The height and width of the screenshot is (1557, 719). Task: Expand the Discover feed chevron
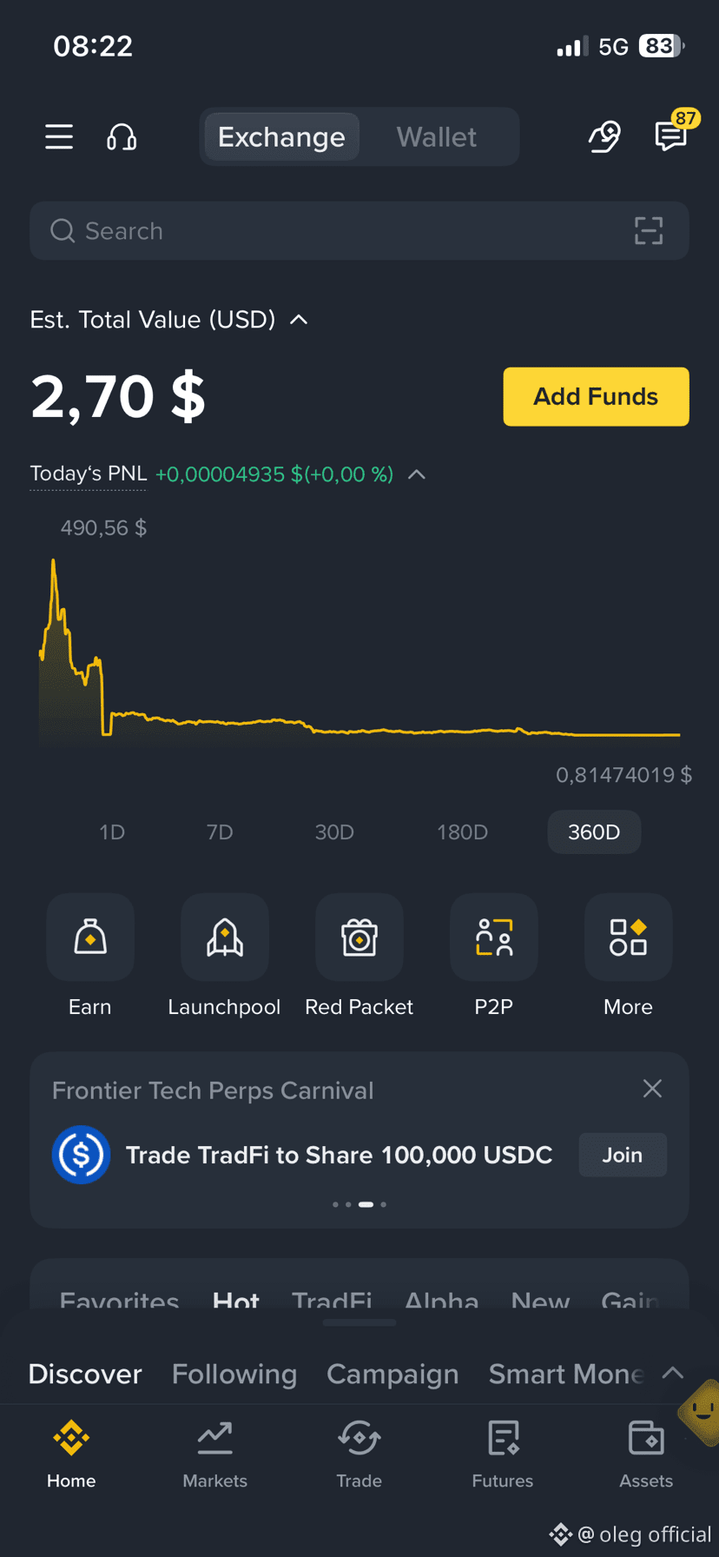pos(673,1373)
